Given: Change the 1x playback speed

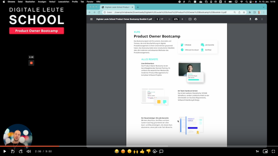Looking at the screenshot, I should pyautogui.click(x=257, y=151).
